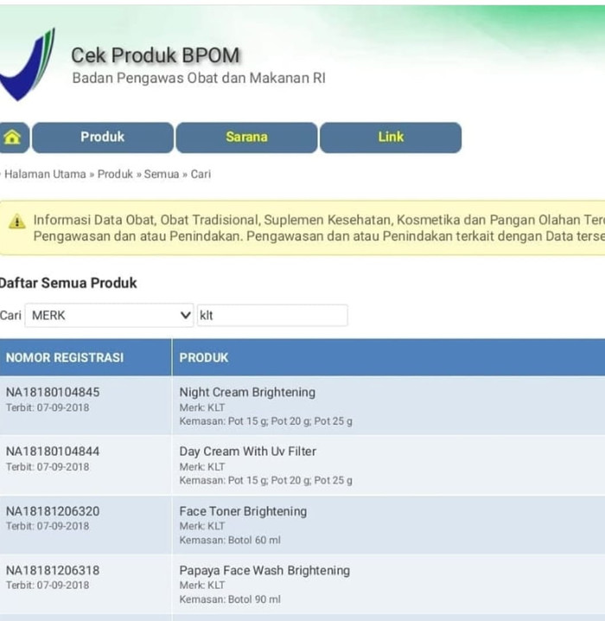Click Kemasan: Botol 60 ml text
Screen dimensions: 605x621
230,541
